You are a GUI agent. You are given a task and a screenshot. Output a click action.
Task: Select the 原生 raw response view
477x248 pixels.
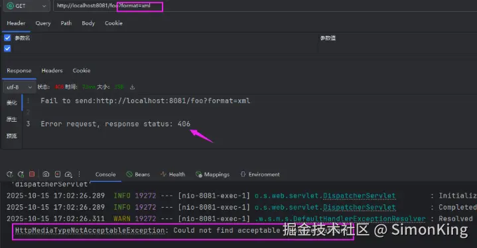[11, 119]
